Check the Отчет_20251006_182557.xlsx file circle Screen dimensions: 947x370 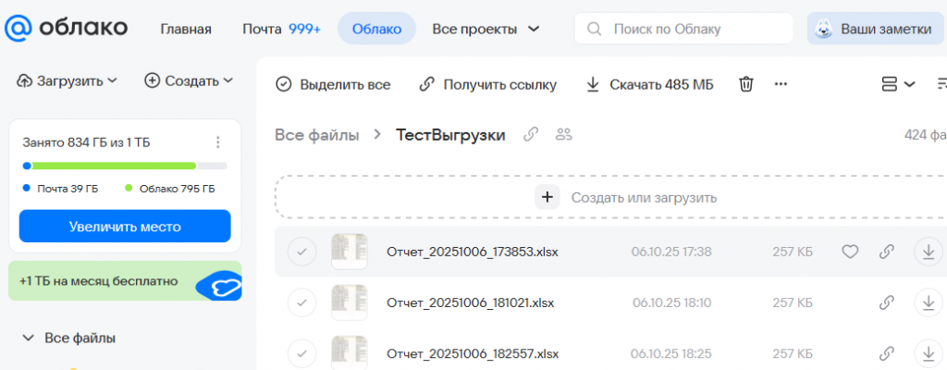click(x=301, y=353)
